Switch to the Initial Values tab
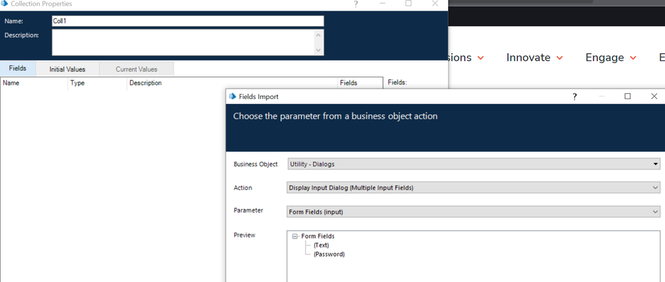 pos(67,69)
